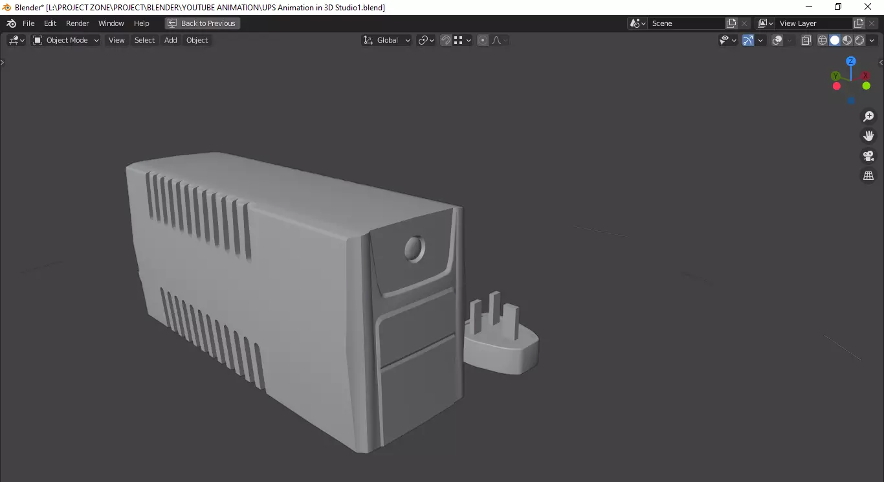This screenshot has width=884, height=482.
Task: Toggle show gizmo button
Action: (748, 40)
